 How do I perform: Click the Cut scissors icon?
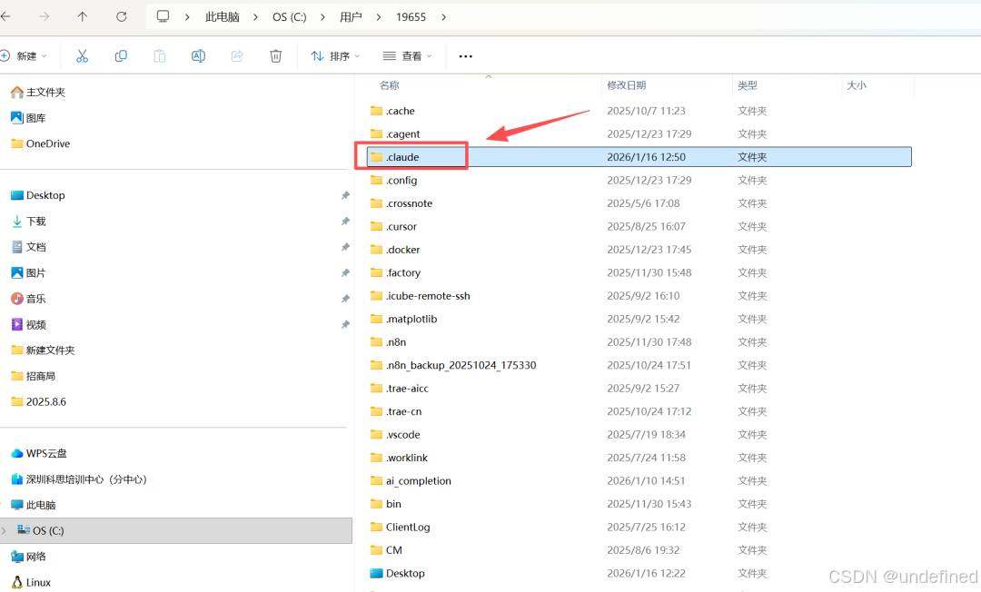click(x=82, y=56)
